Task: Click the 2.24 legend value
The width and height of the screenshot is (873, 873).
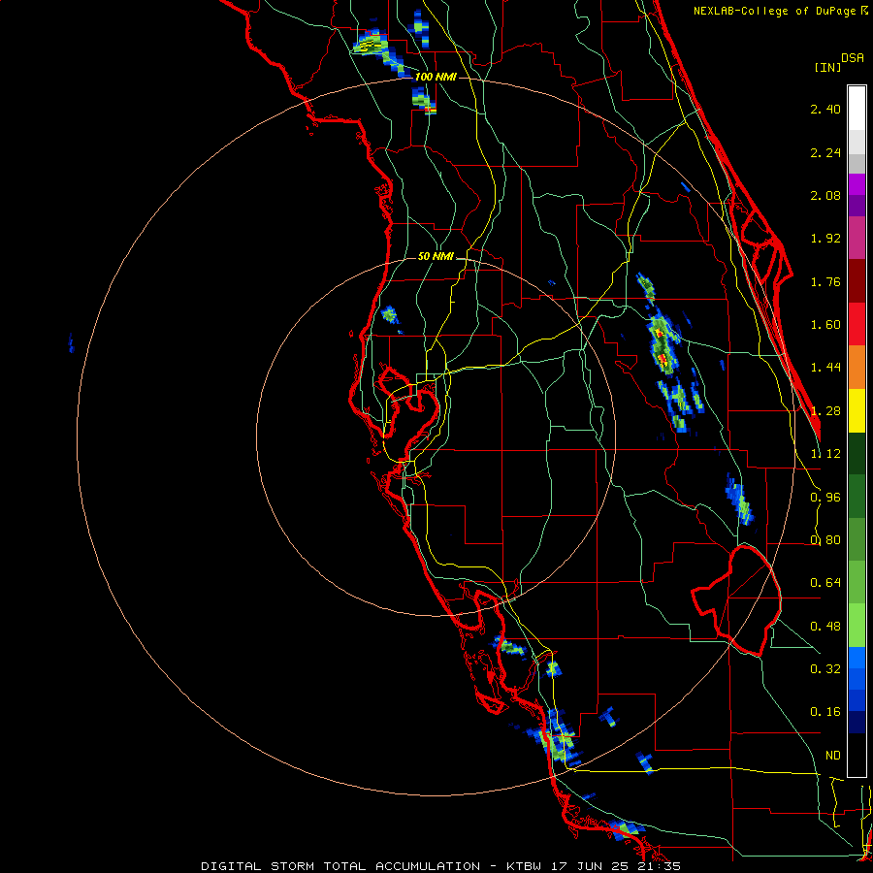Action: click(x=825, y=152)
